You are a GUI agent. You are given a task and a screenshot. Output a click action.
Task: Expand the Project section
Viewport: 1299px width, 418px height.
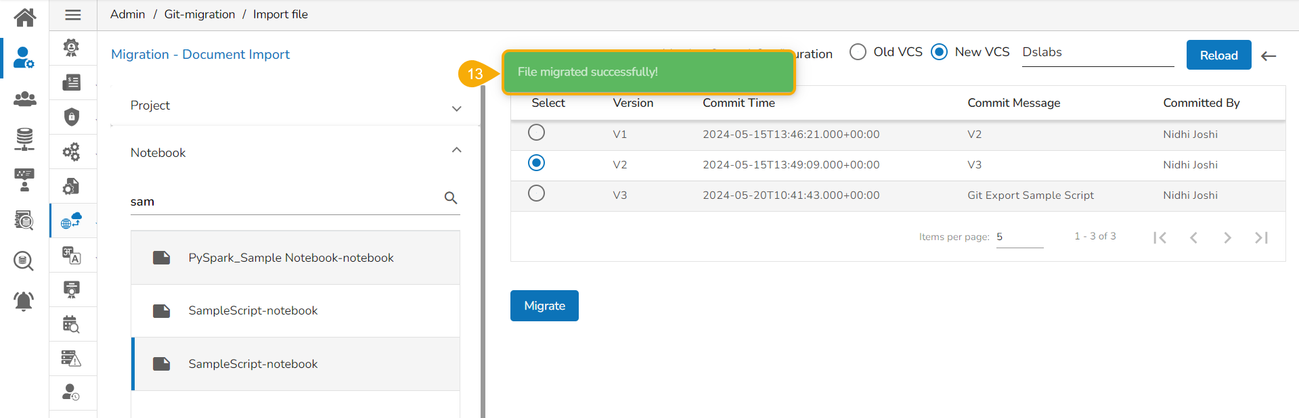[456, 108]
